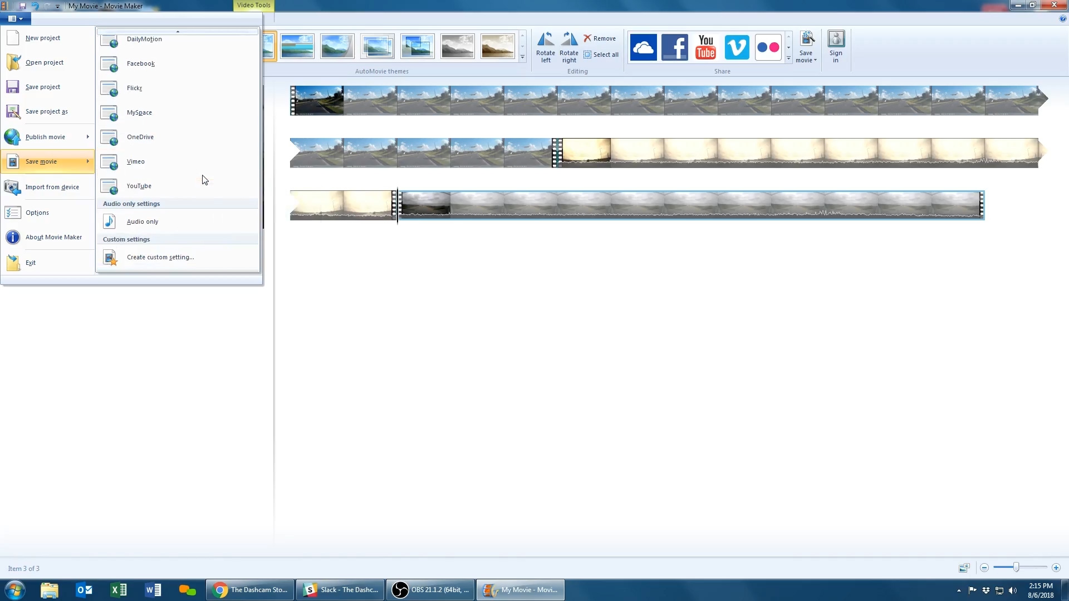Image resolution: width=1069 pixels, height=601 pixels.
Task: Expand the Publish movie submenu arrow
Action: 87,137
